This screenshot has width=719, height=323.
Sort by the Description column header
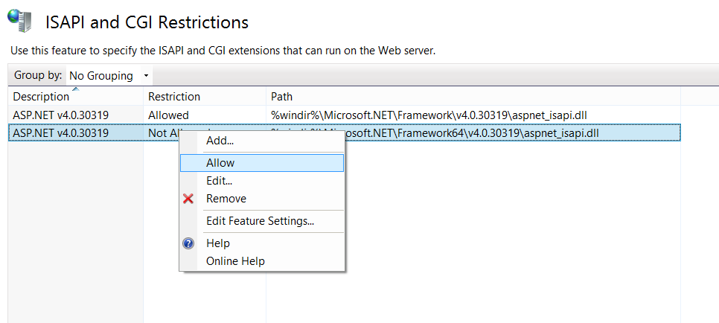41,97
